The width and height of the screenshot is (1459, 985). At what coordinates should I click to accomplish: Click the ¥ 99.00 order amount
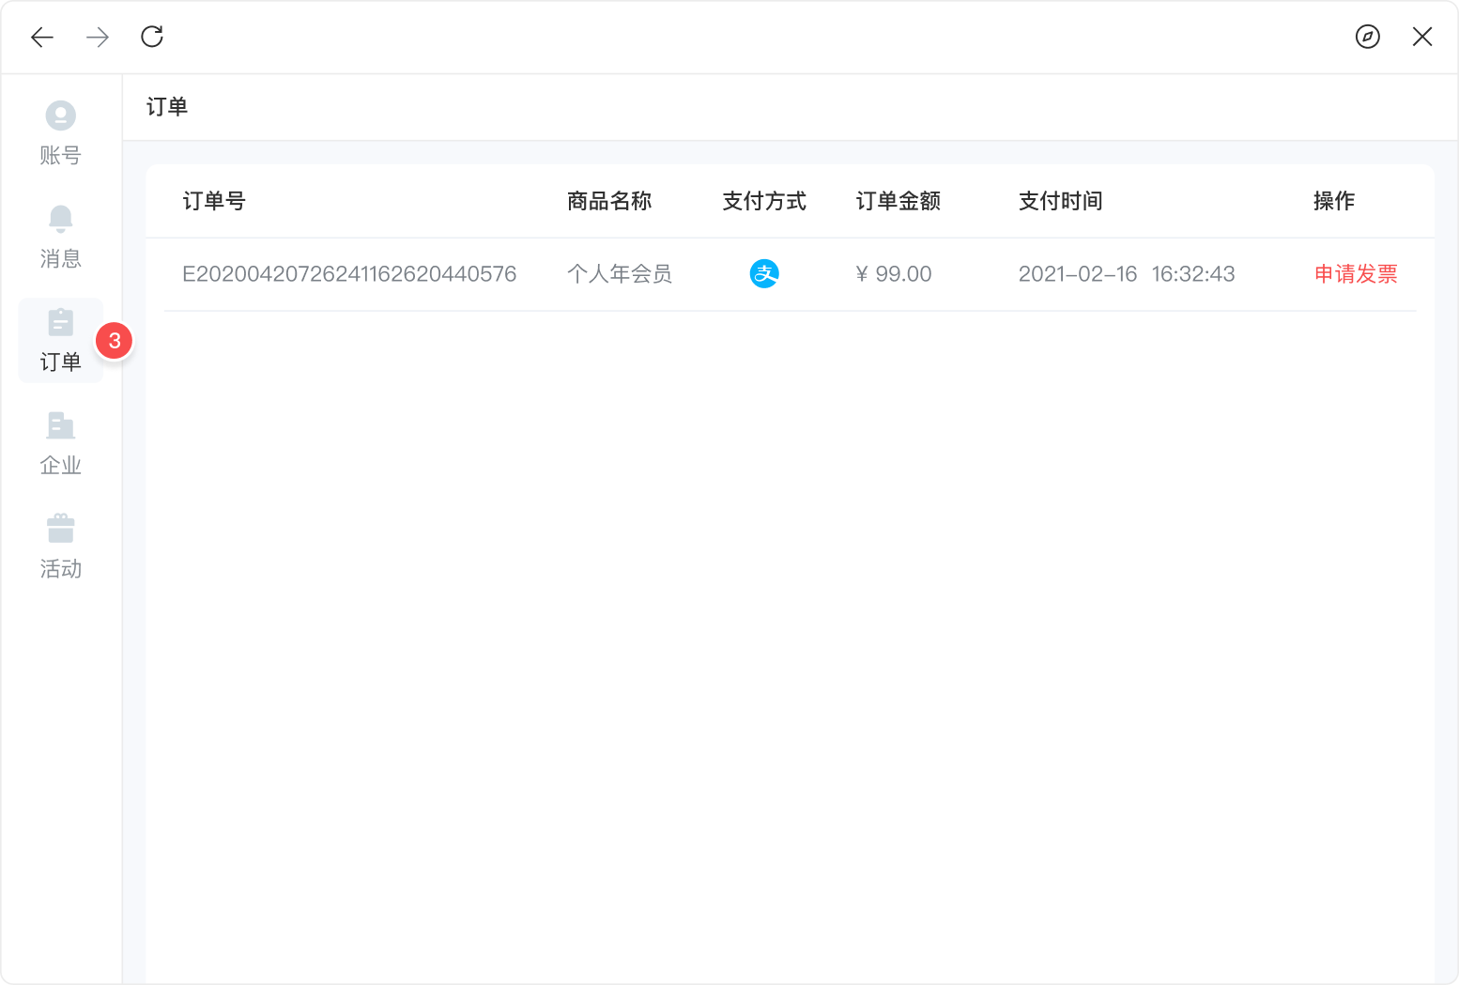click(x=894, y=274)
